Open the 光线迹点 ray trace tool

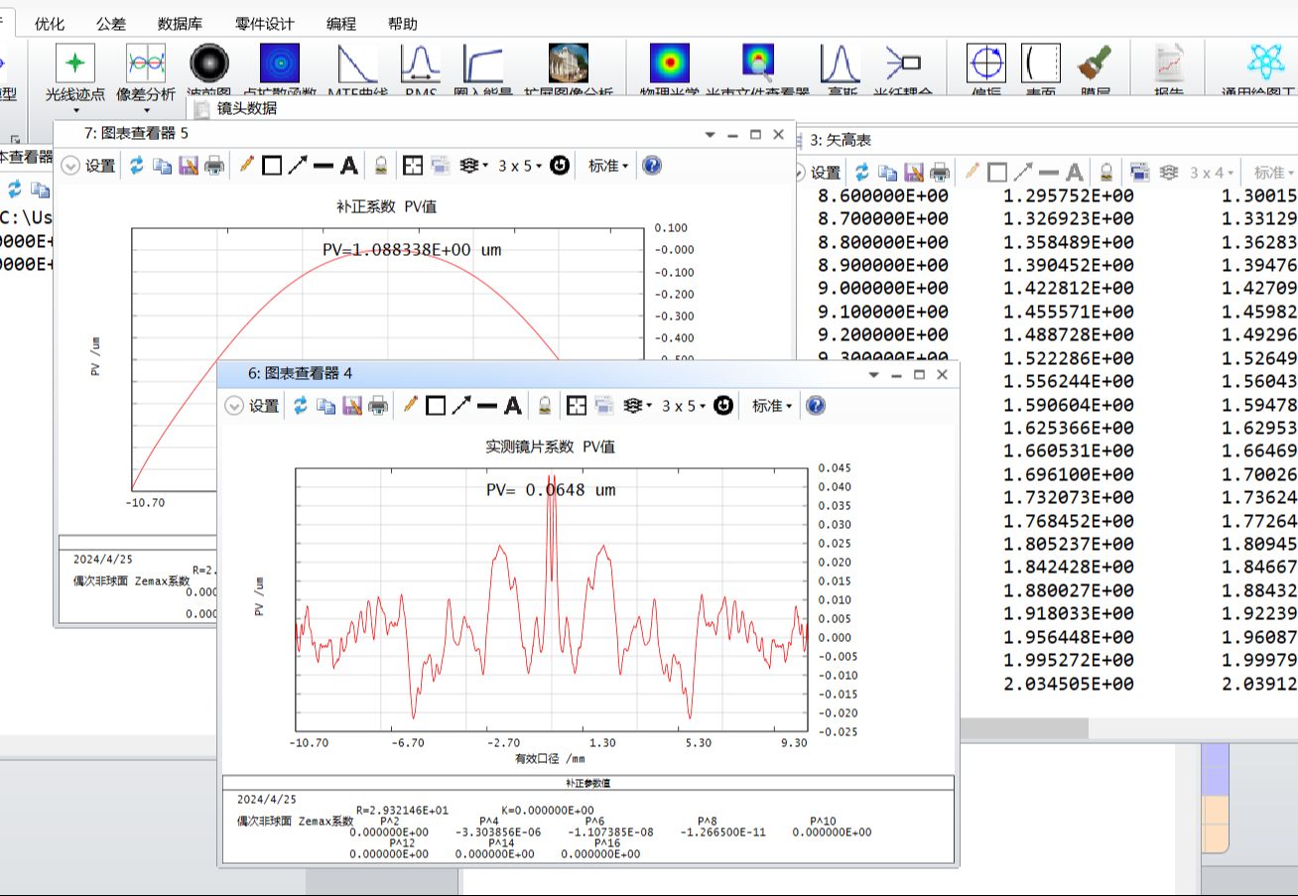[x=74, y=64]
